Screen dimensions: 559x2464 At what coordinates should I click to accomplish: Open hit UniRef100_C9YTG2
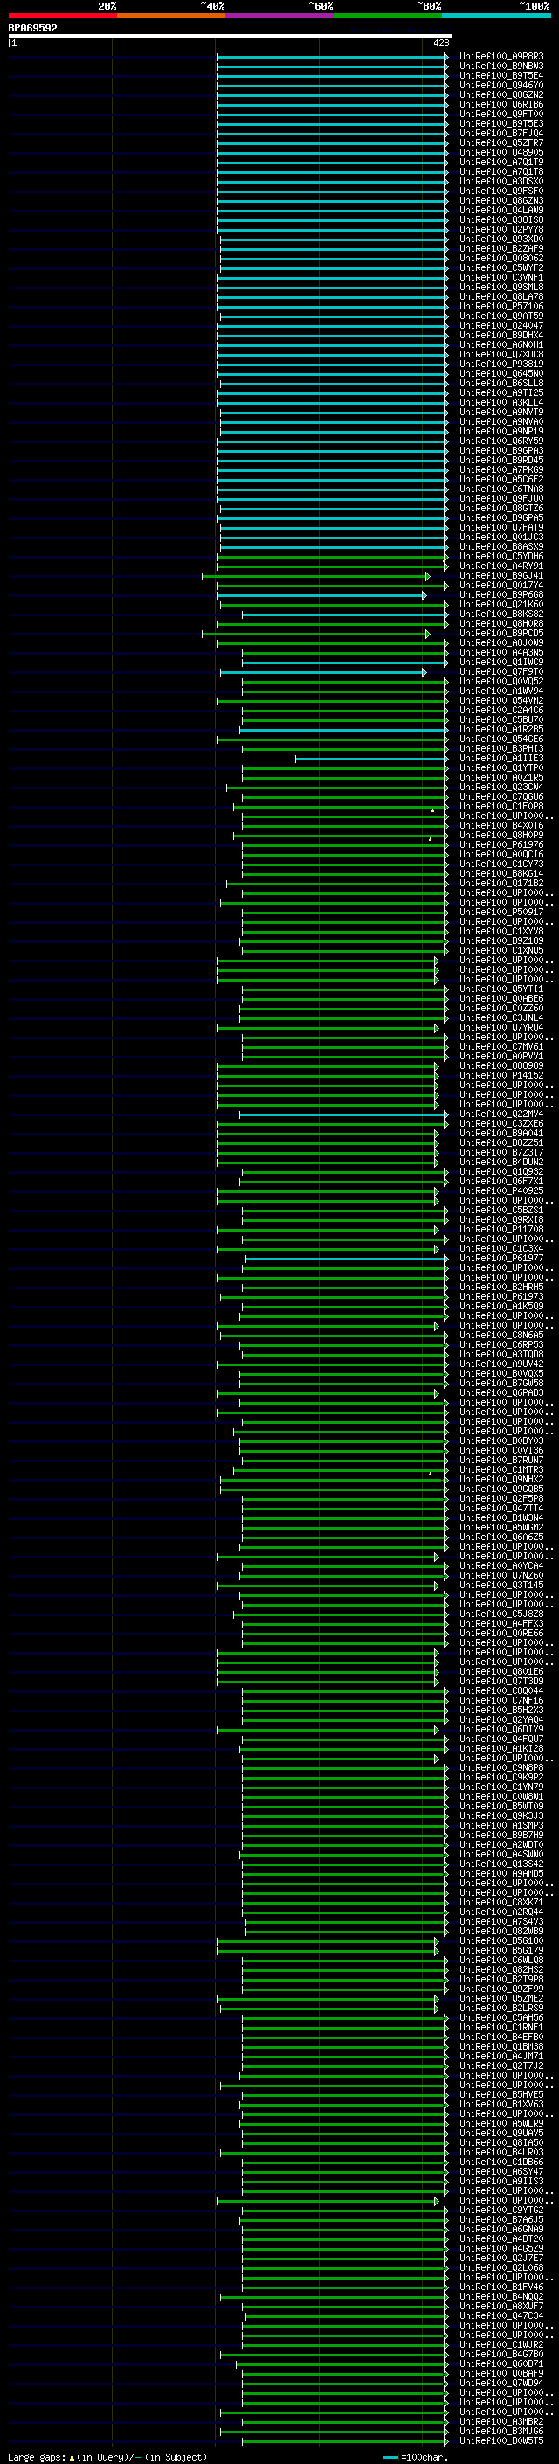500,2211
